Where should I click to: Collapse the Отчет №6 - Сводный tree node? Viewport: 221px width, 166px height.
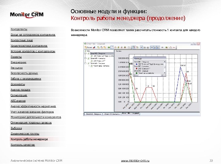coord(85,63)
